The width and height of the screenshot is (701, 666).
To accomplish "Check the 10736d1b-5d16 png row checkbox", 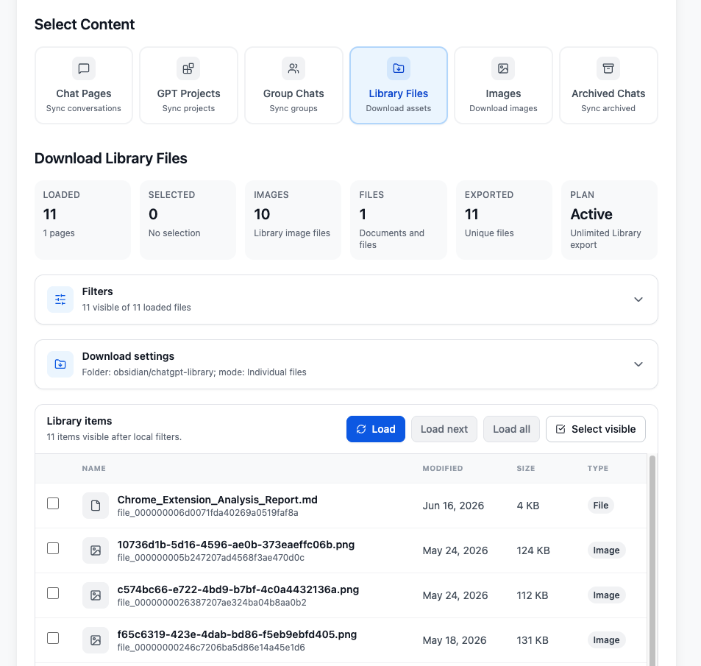I will click(53, 548).
